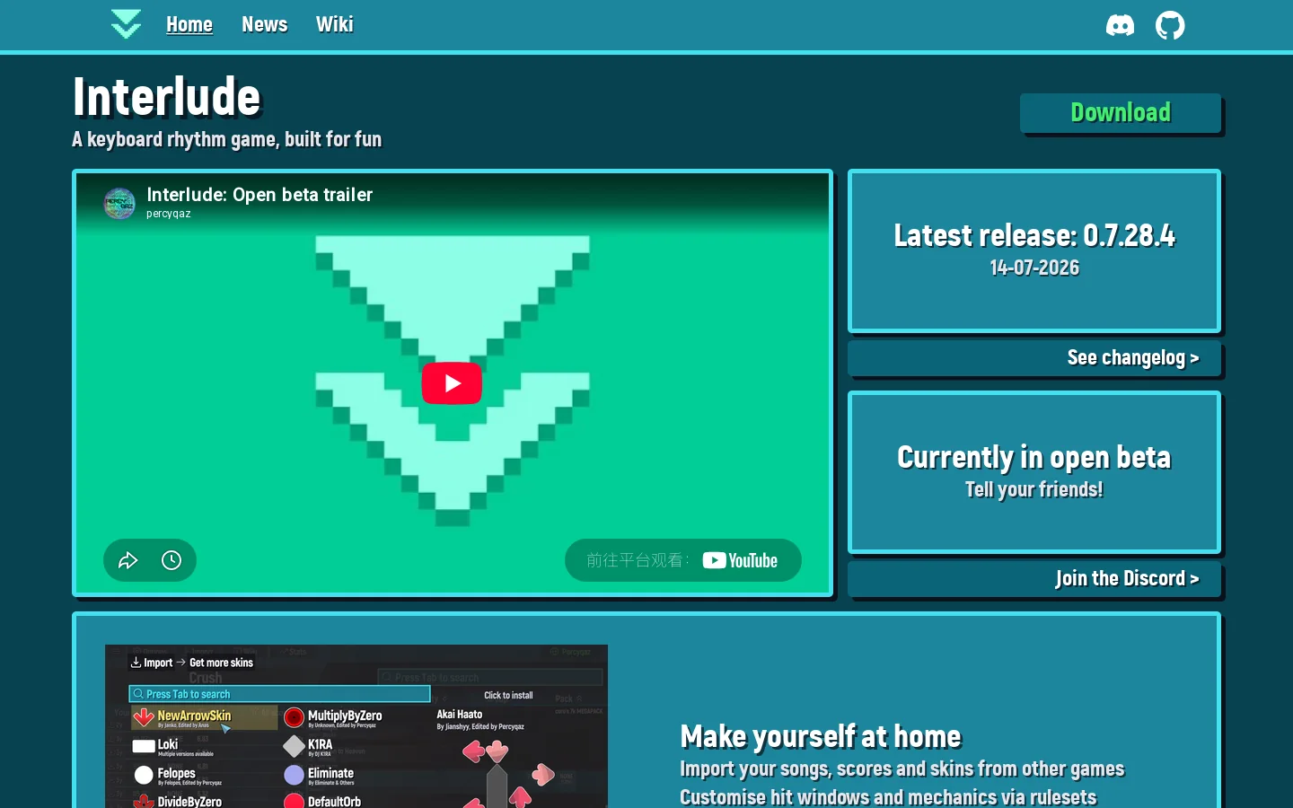Click the Watch Later clock icon

click(x=172, y=560)
